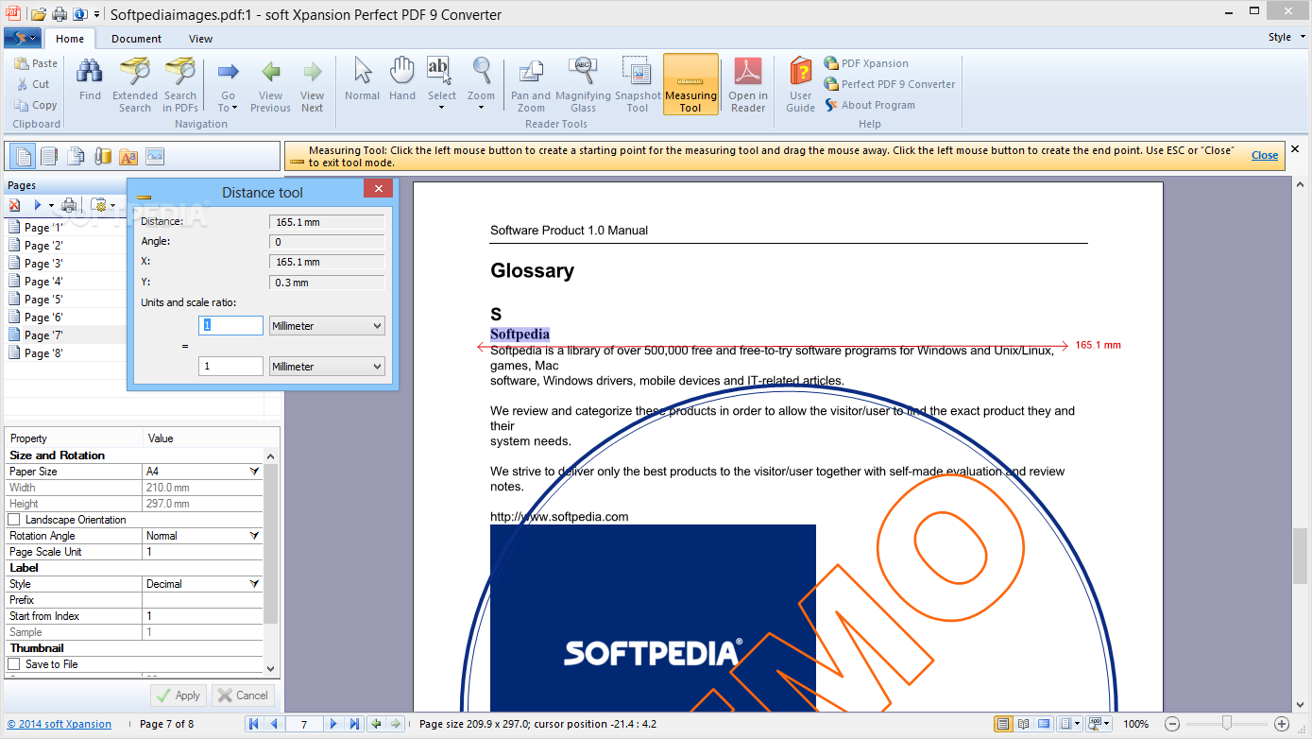1312x739 pixels.
Task: Click the Apply button
Action: 178,696
